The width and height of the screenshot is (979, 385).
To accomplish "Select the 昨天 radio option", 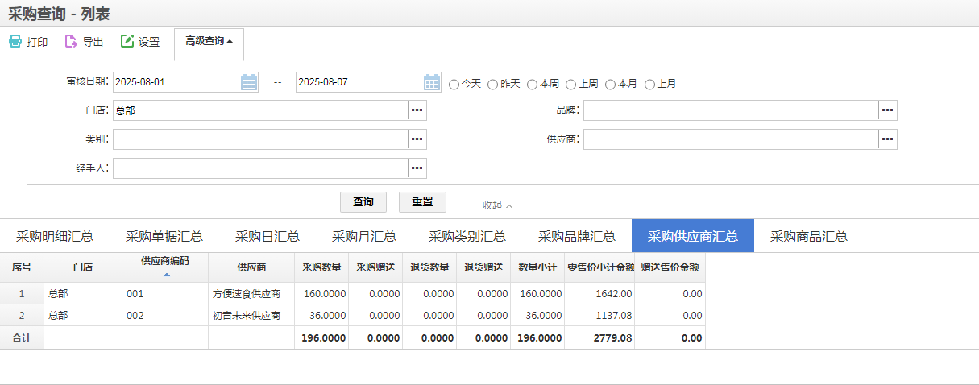I will (493, 84).
